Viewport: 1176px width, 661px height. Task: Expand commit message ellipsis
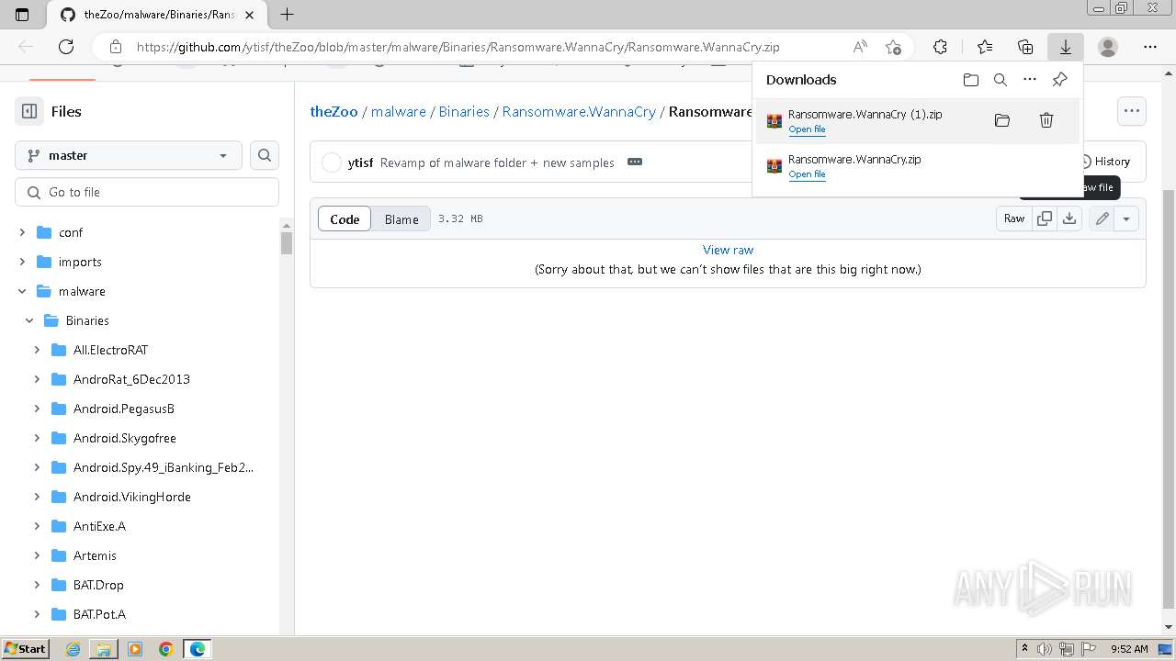[635, 162]
